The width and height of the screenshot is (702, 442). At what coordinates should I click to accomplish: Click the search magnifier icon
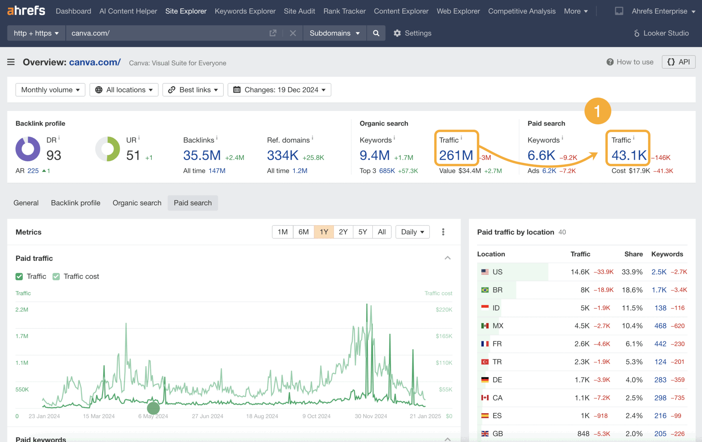coord(376,32)
